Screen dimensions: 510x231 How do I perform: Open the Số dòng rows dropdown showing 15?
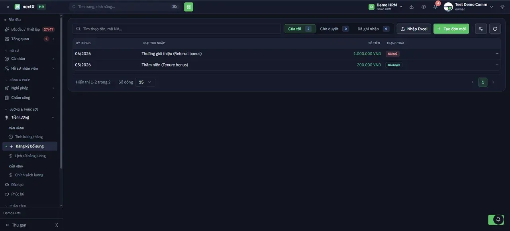[x=145, y=82]
